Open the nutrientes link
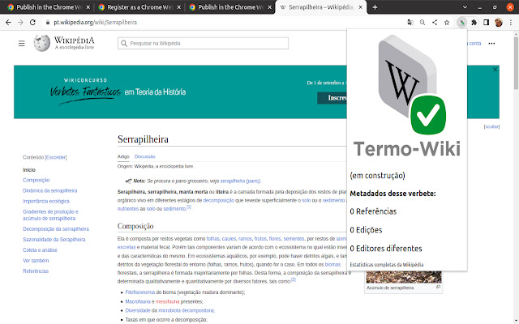 [128, 209]
